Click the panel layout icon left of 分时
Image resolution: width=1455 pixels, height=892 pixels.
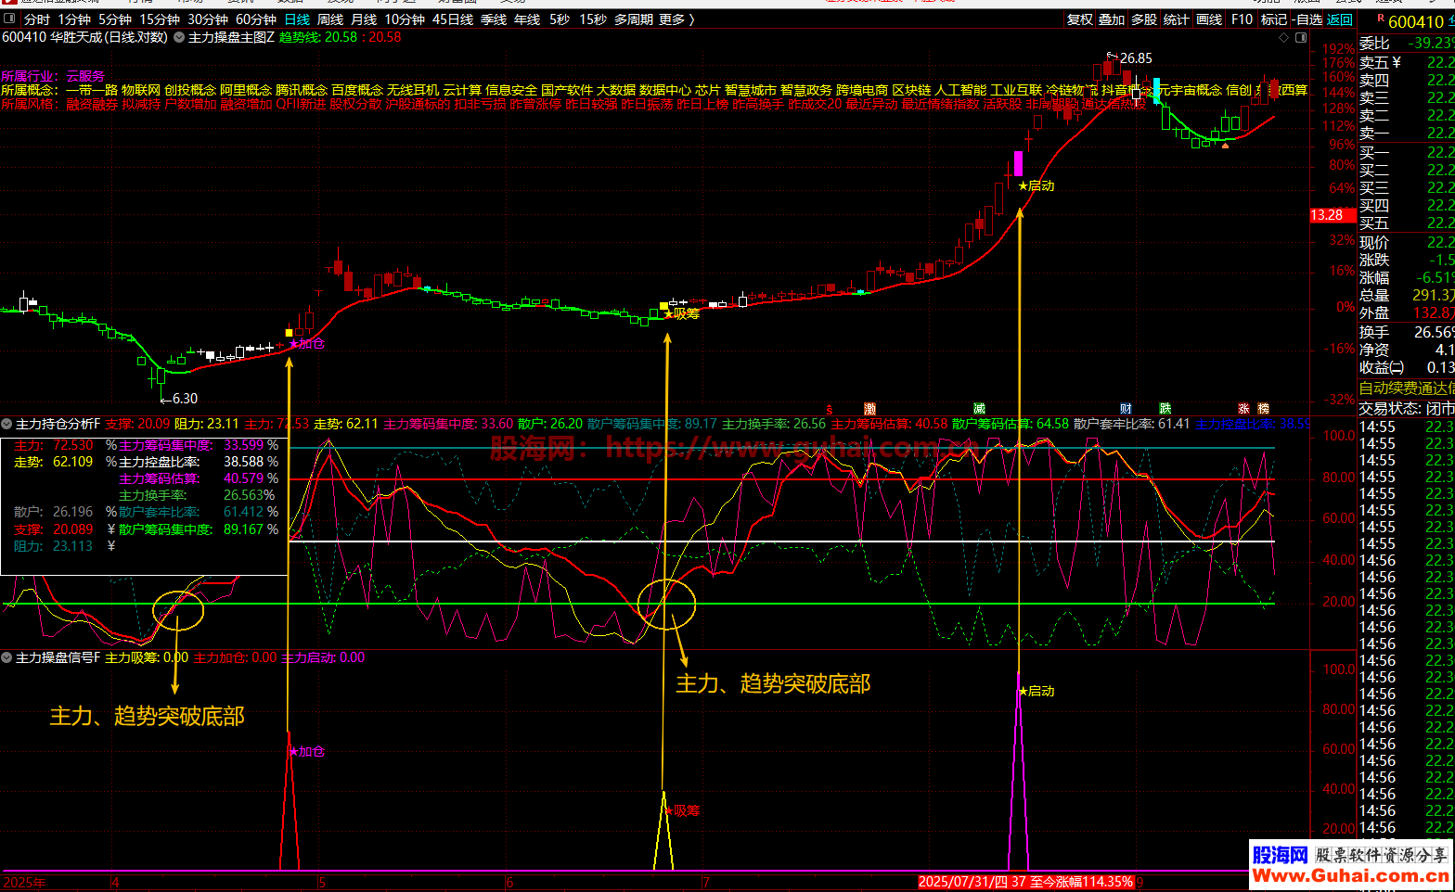(10, 19)
